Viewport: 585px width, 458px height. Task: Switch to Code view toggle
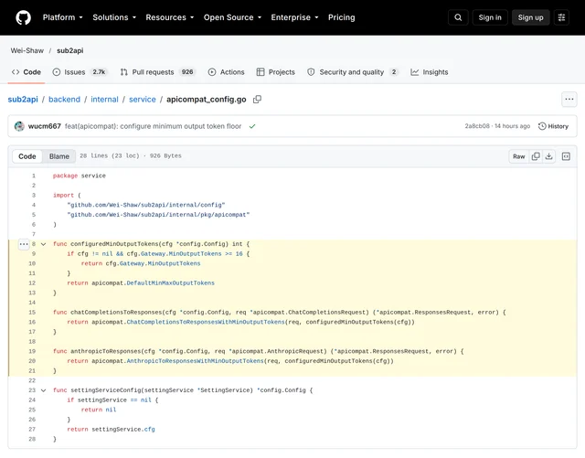point(27,156)
